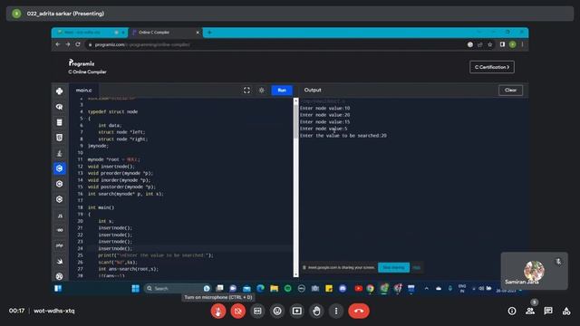This screenshot has width=580, height=326.
Task: Click the 'Enter the value to be searched' output line
Action: (x=343, y=136)
